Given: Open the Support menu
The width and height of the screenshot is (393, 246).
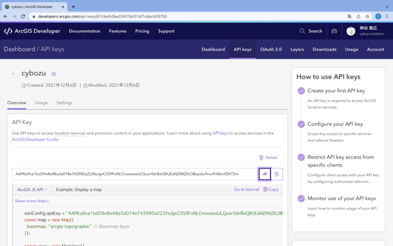Looking at the screenshot, I should pos(166,31).
